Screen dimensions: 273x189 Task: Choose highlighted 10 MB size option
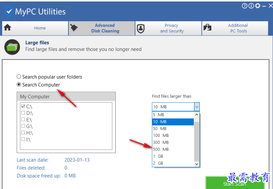[173, 122]
